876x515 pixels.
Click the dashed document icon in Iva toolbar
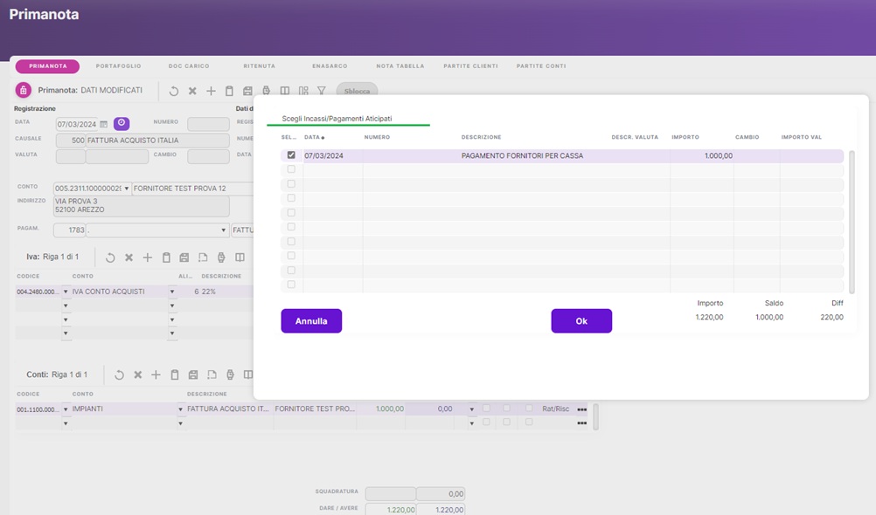point(203,257)
